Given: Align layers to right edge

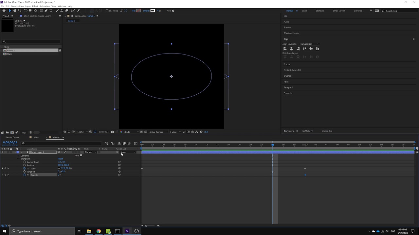Looking at the screenshot, I should 298,49.
